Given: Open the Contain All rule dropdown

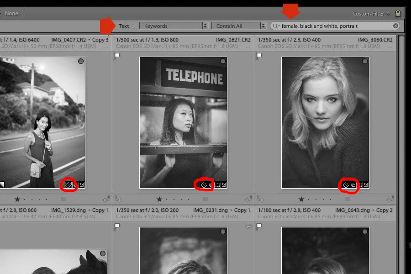Looking at the screenshot, I should tap(239, 26).
